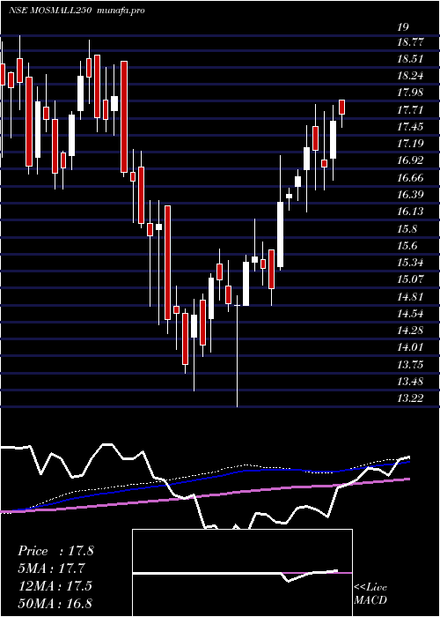The image size is (440, 617).
Task: Select the 19 price axis label
Action: (x=403, y=27)
